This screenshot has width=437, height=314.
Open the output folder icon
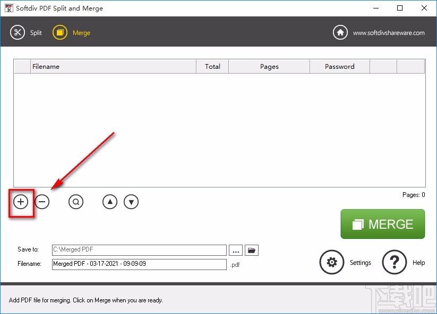tap(252, 250)
